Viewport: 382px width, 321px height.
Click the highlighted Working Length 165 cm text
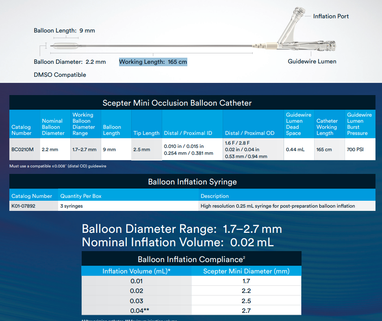(153, 62)
